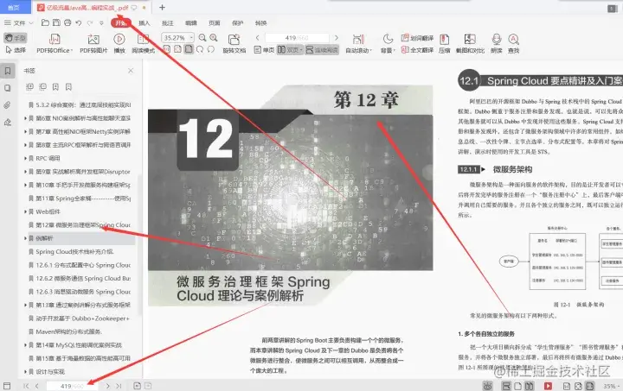Image resolution: width=623 pixels, height=391 pixels.
Task: Switch to the 转换 ribbon tab
Action: 261,23
